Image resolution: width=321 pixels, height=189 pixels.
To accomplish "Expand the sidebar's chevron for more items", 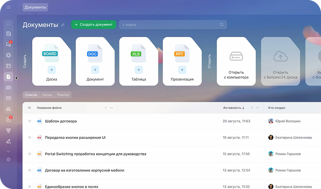I will [8, 151].
